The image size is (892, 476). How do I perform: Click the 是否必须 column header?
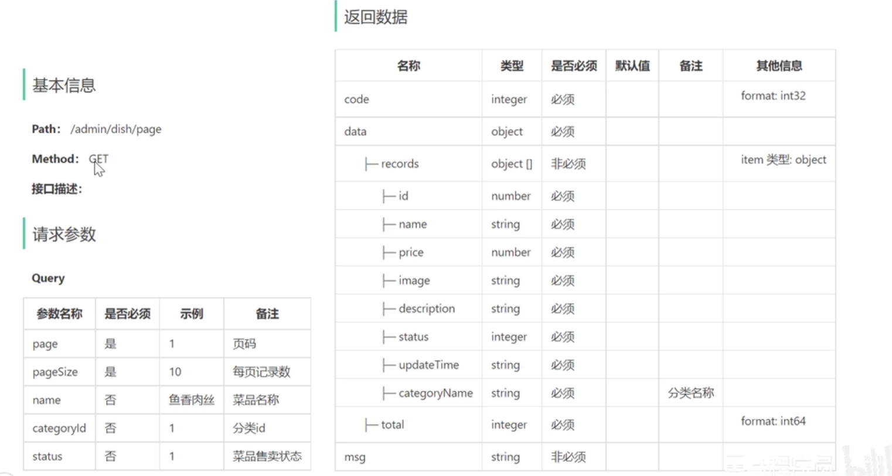point(573,66)
